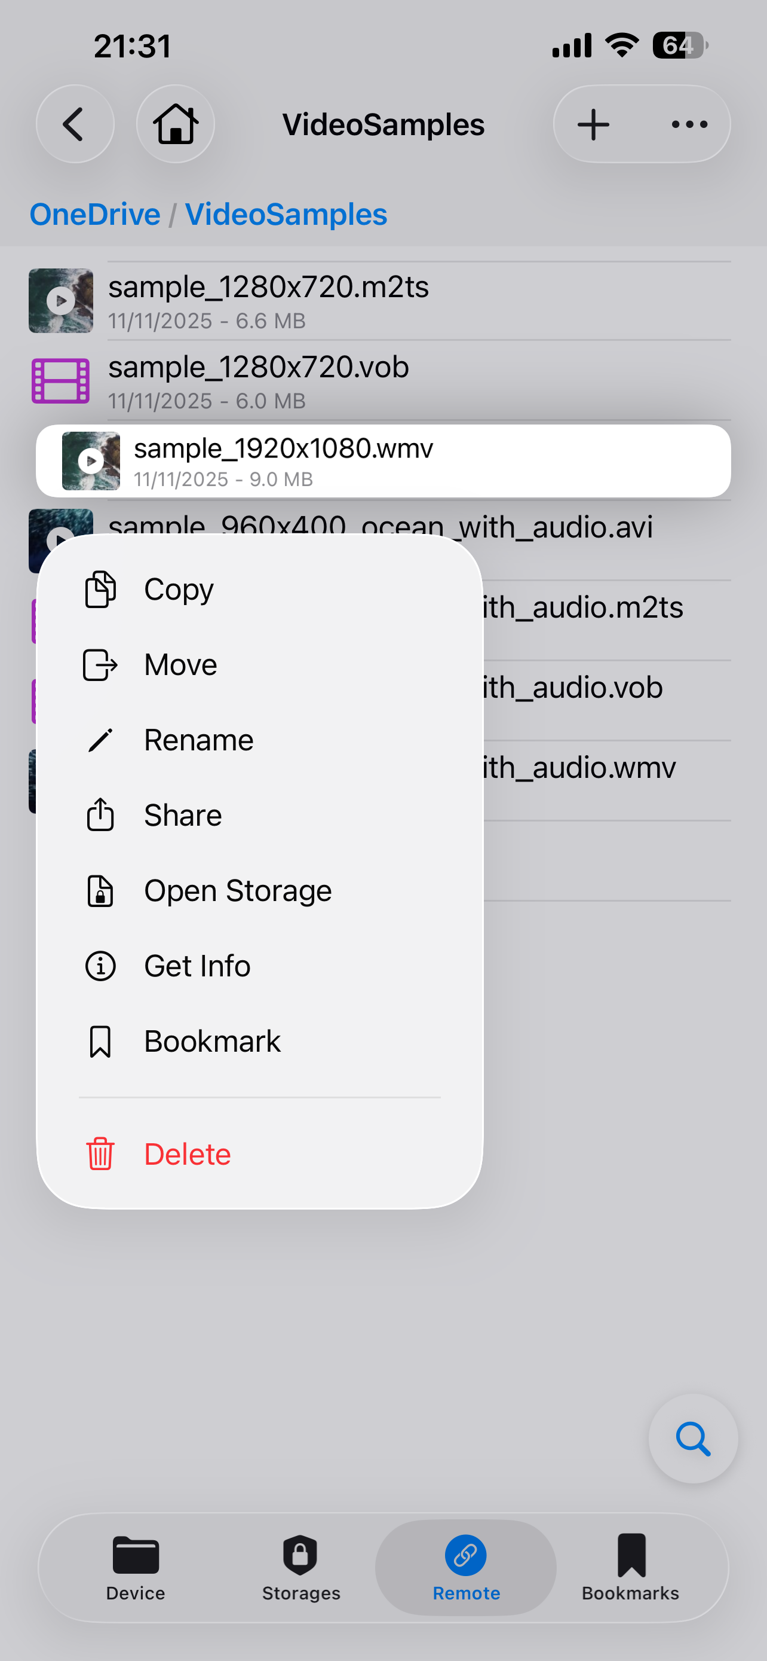
Task: Switch to the Device tab
Action: (x=136, y=1568)
